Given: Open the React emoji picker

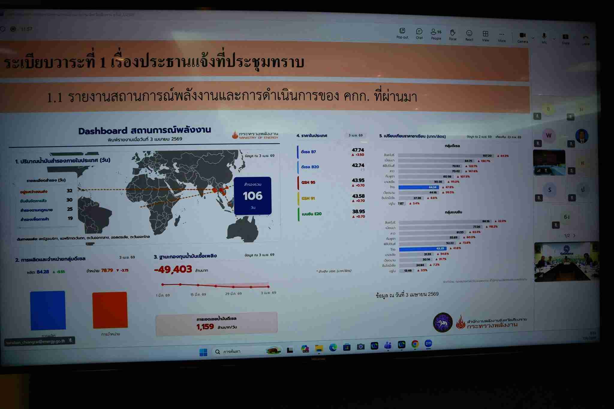Looking at the screenshot, I should (x=469, y=36).
